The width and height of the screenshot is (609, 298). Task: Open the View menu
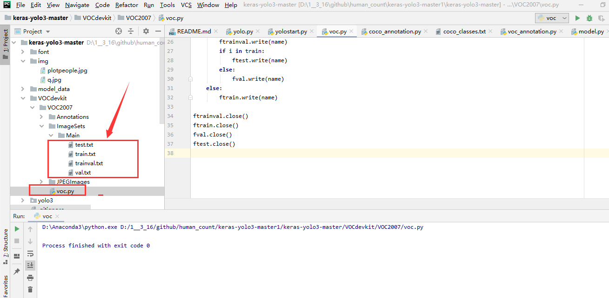coord(53,5)
